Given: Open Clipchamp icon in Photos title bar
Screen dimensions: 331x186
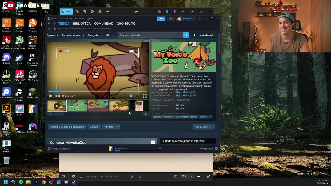Looking at the screenshot, I should (175, 12).
